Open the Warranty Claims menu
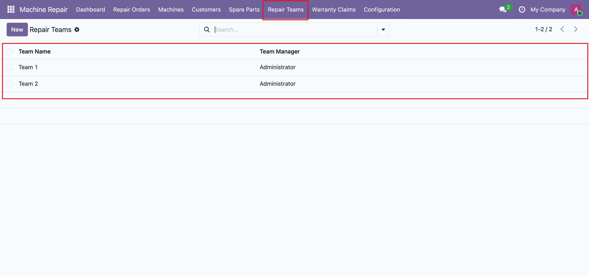 [x=334, y=10]
